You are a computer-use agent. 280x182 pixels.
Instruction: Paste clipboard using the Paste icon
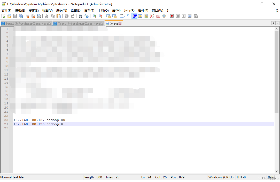pyautogui.click(x=59, y=16)
